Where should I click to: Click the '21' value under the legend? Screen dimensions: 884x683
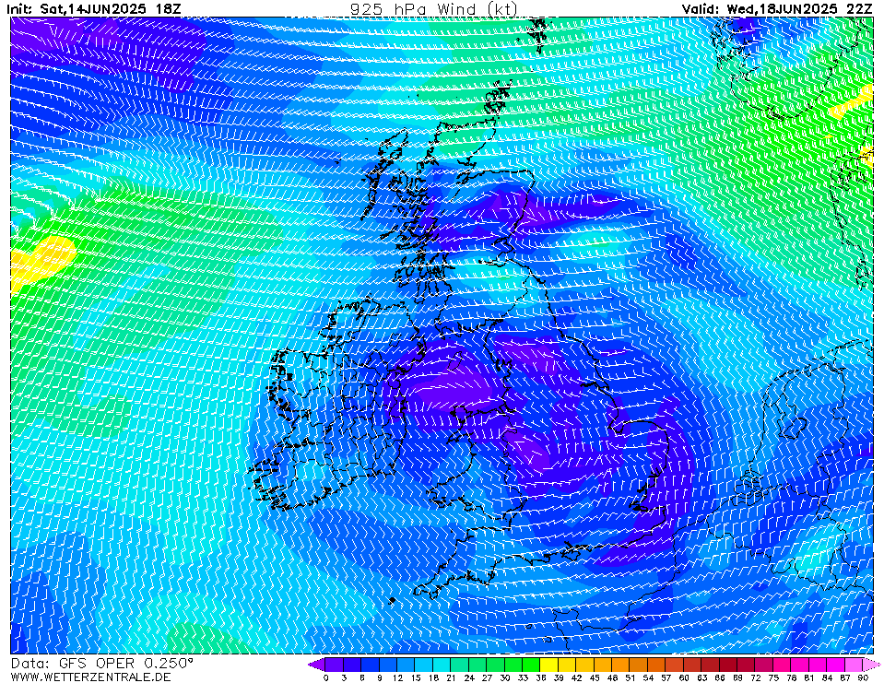point(451,677)
